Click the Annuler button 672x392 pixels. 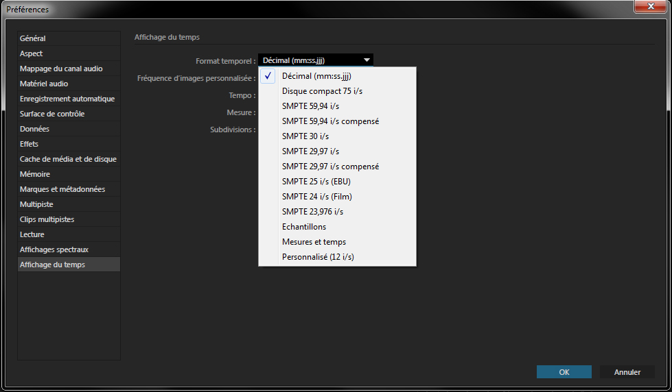627,372
